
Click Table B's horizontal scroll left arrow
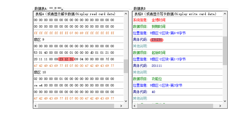[x=135, y=106]
